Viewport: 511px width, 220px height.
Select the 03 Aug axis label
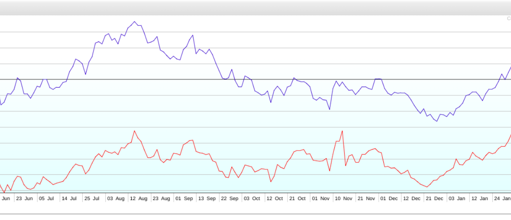tap(115, 198)
